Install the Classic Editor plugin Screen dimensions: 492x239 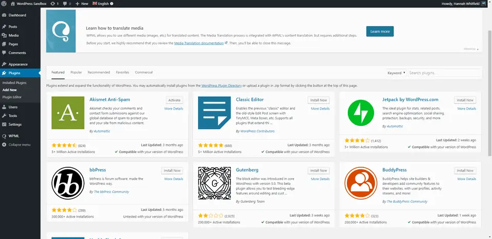319,100
